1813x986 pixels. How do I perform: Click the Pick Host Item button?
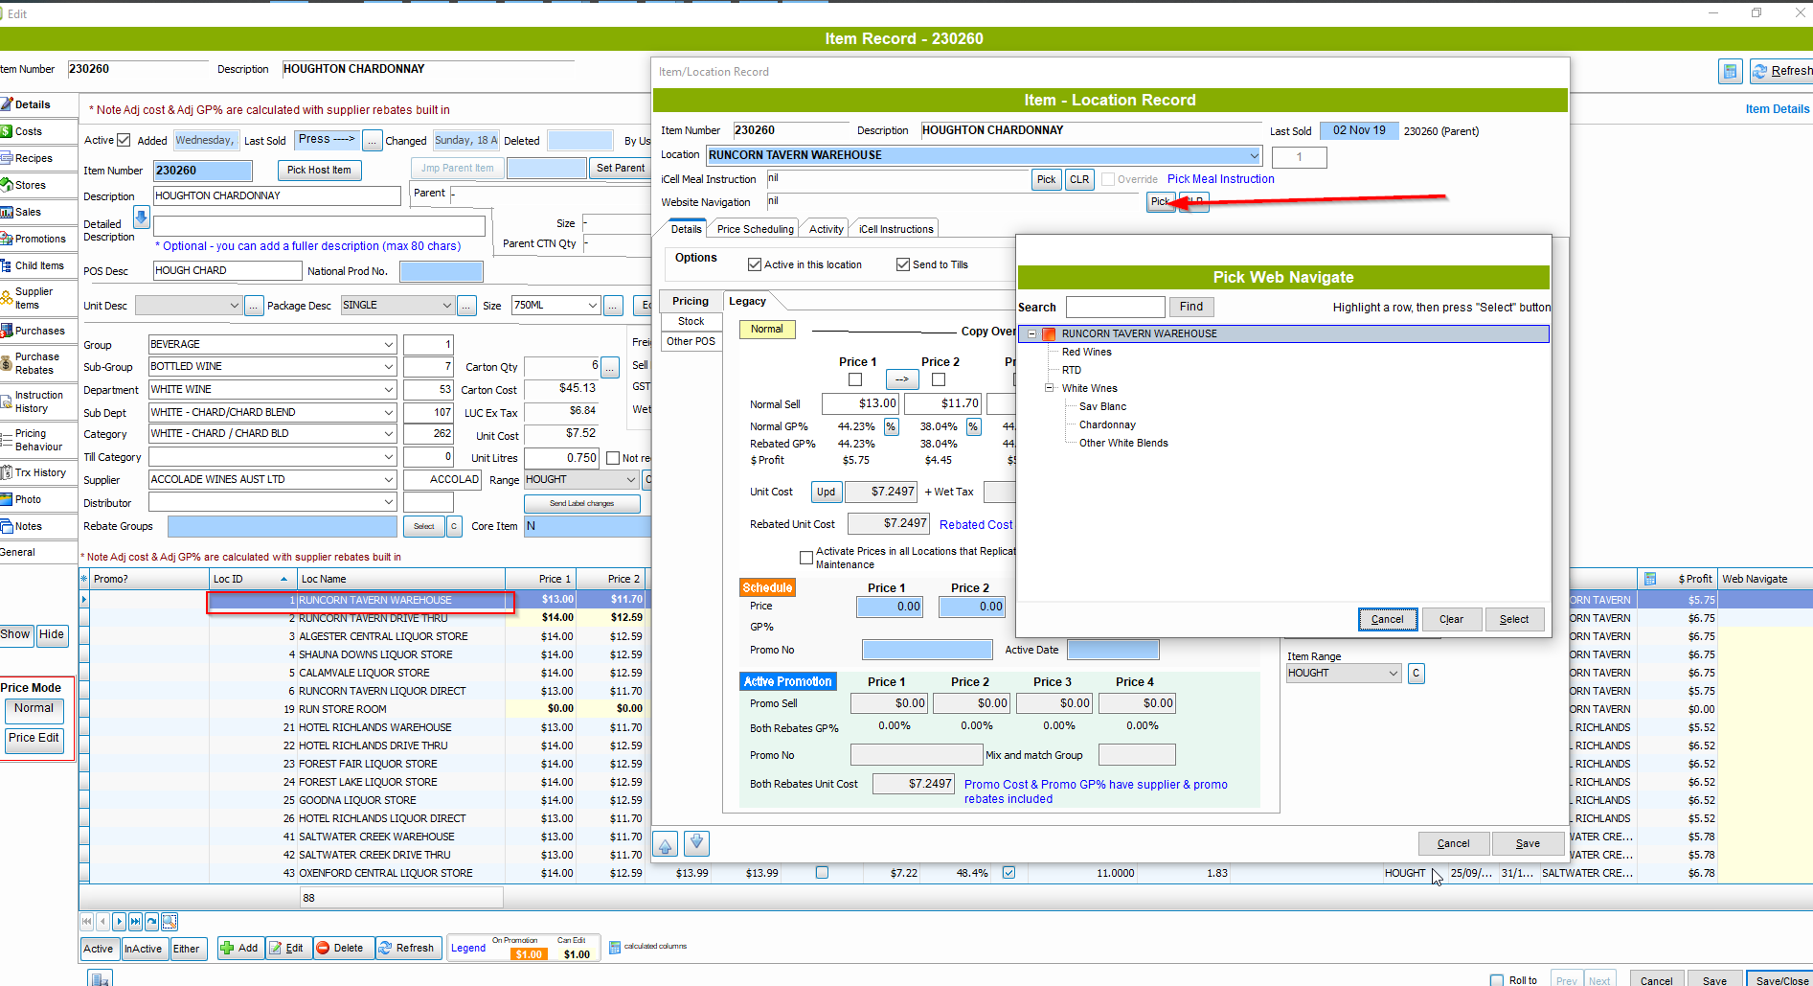click(319, 170)
